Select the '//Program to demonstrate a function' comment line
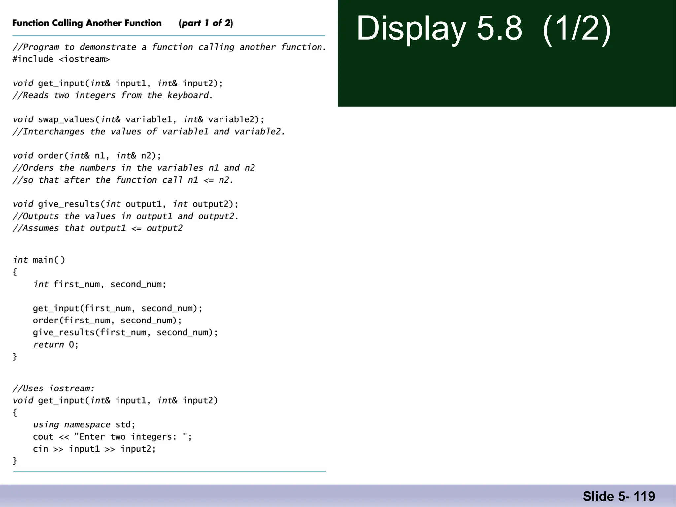The width and height of the screenshot is (676, 507). (x=169, y=47)
